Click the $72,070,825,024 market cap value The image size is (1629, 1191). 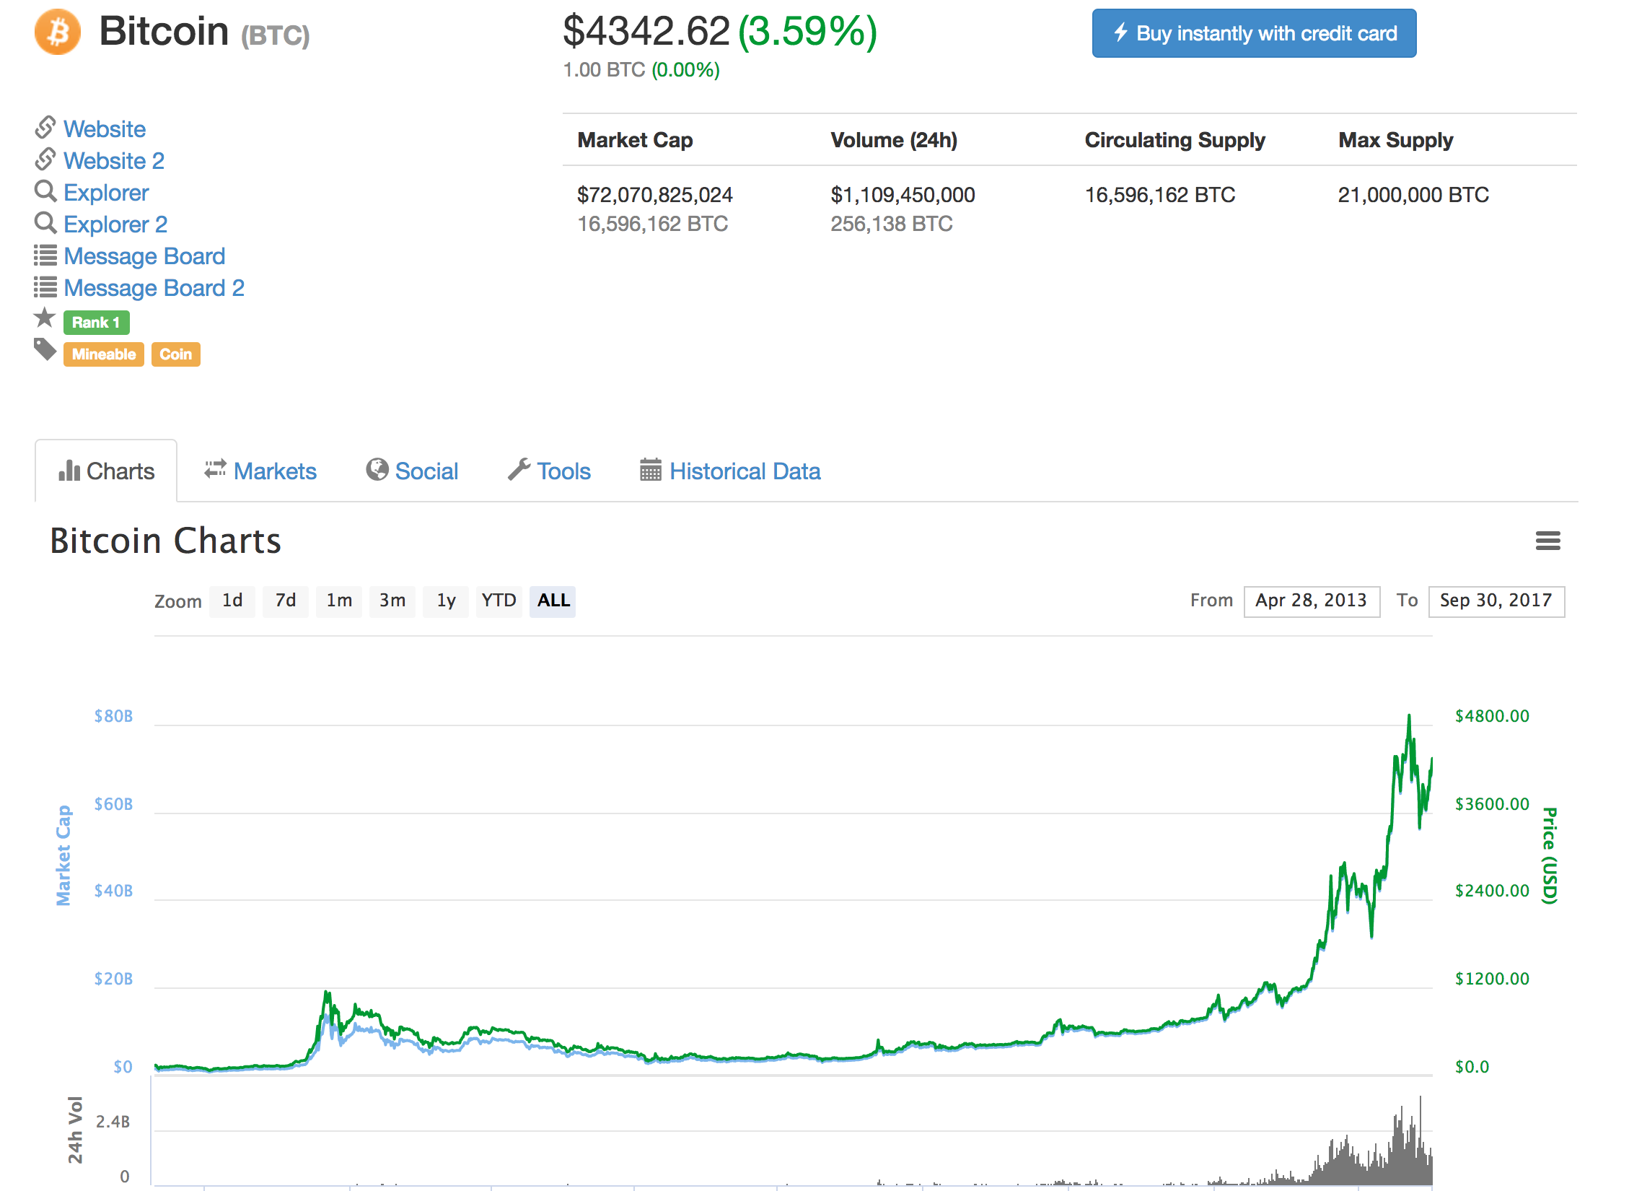click(655, 195)
